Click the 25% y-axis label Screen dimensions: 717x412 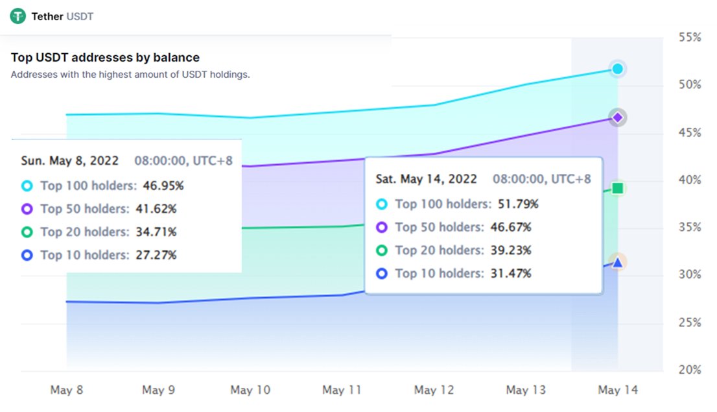coord(690,322)
